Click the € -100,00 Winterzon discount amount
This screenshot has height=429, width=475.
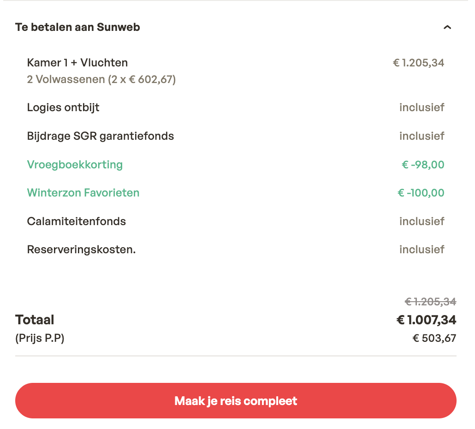coord(421,193)
